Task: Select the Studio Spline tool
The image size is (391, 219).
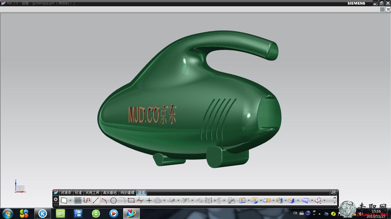Action: point(140,200)
